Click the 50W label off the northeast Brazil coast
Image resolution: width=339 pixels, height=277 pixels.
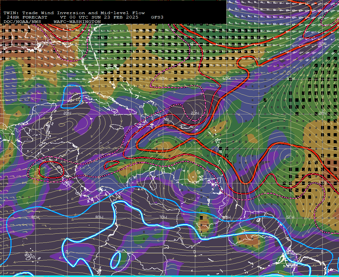(x=291, y=217)
